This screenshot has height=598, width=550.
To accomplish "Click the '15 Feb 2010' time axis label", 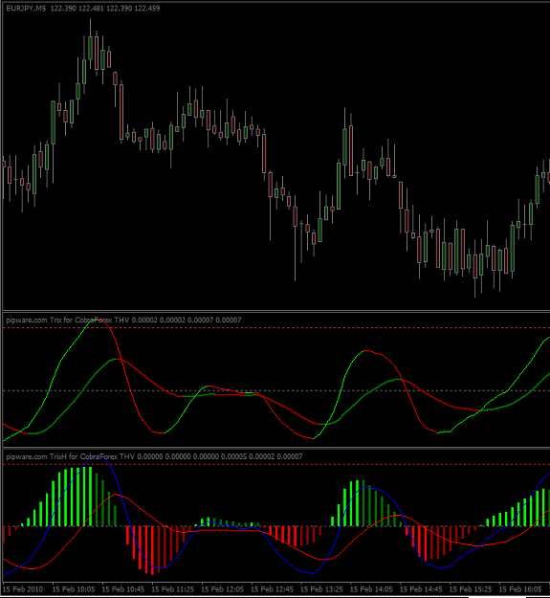I will tap(23, 589).
